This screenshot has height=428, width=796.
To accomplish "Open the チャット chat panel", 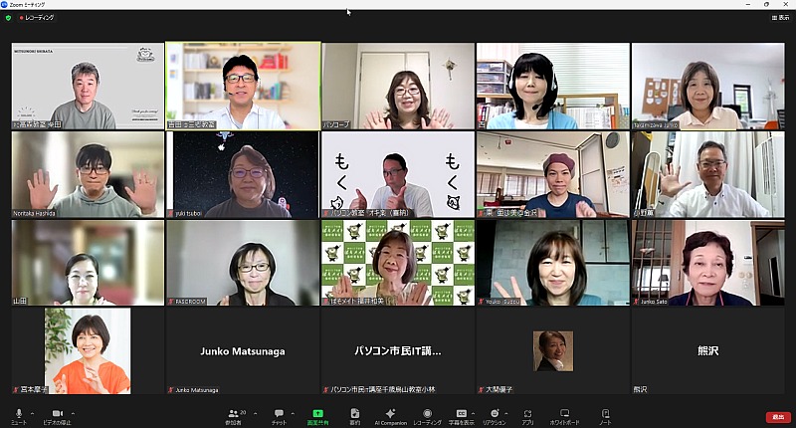I will click(279, 414).
